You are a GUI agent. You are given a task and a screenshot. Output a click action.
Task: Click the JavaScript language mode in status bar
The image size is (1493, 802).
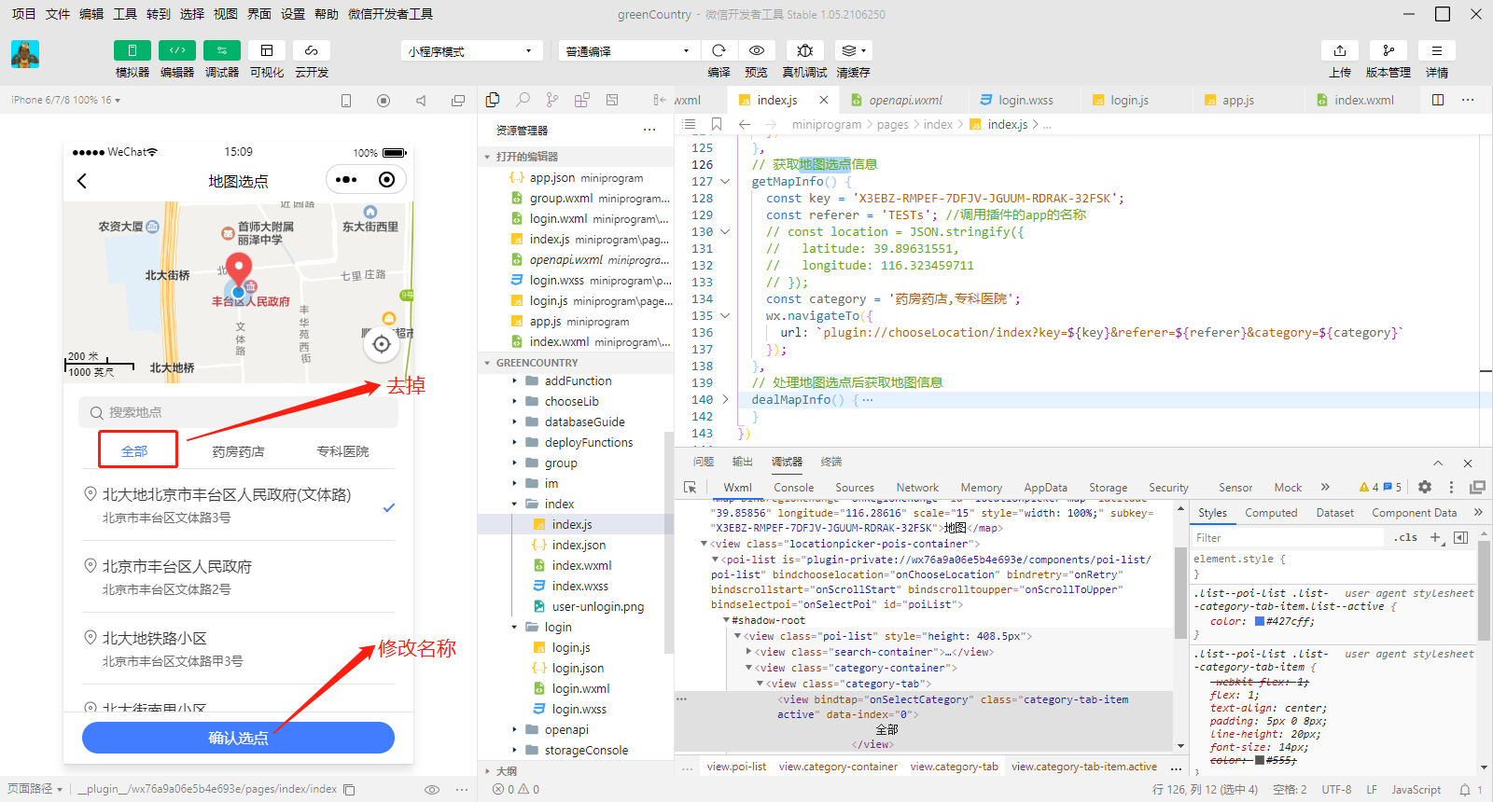(1416, 790)
